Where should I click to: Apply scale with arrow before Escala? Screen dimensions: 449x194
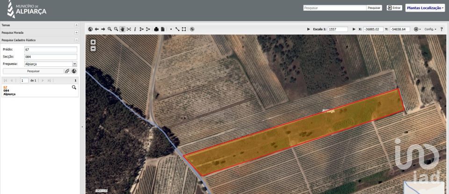pos(309,29)
